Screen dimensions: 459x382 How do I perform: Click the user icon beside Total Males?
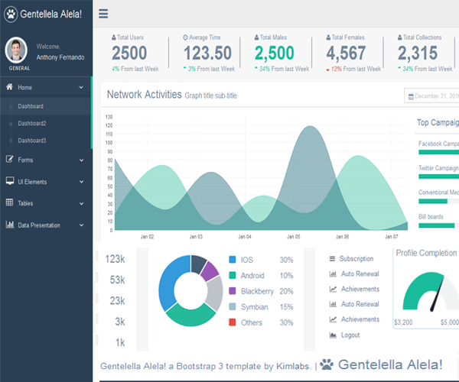256,37
